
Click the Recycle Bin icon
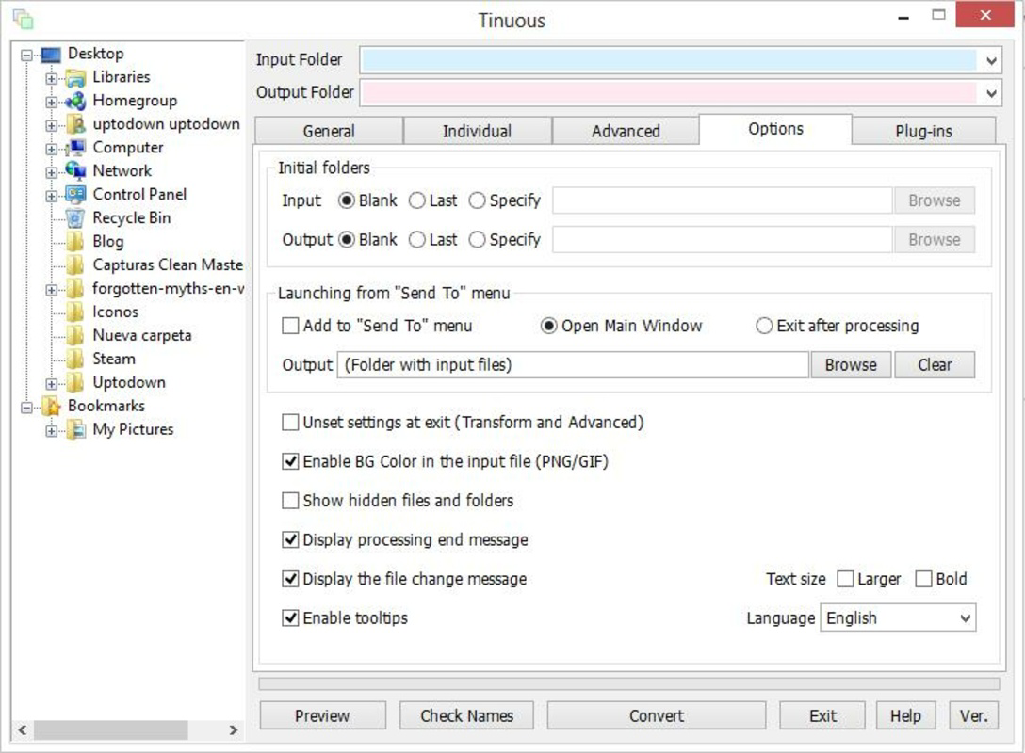[75, 218]
